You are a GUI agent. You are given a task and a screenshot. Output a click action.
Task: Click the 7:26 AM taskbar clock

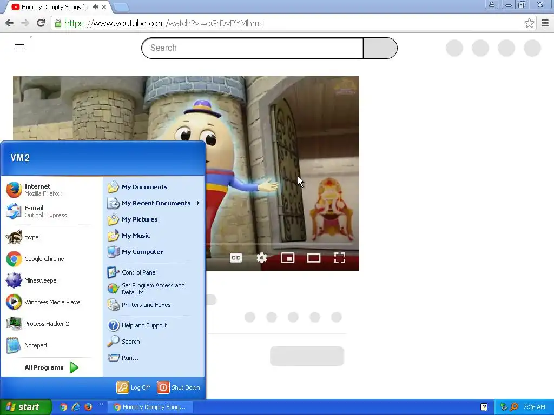pyautogui.click(x=534, y=407)
